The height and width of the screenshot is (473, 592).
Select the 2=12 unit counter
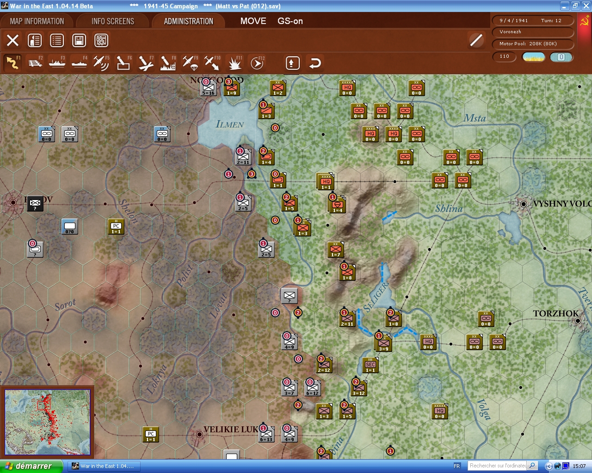324,365
